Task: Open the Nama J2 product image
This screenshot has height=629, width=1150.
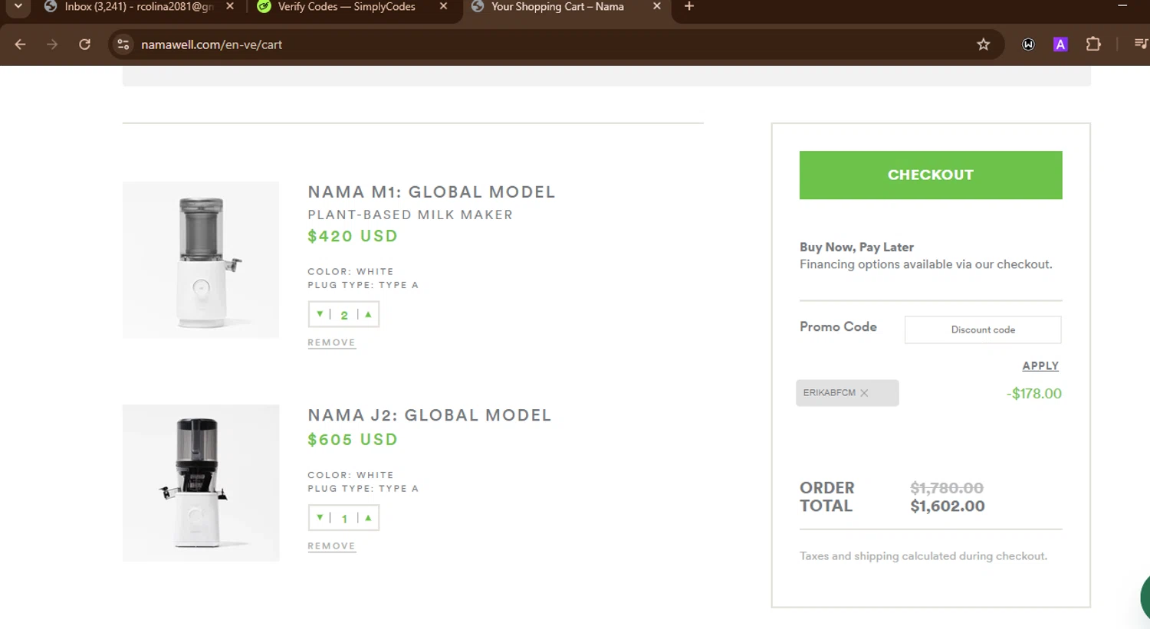Action: click(x=201, y=483)
